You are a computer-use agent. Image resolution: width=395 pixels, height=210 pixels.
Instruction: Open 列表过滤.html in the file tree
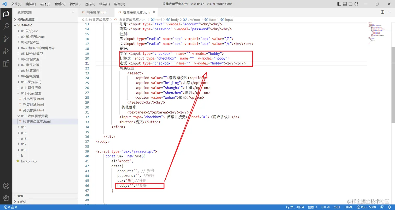(x=45, y=105)
